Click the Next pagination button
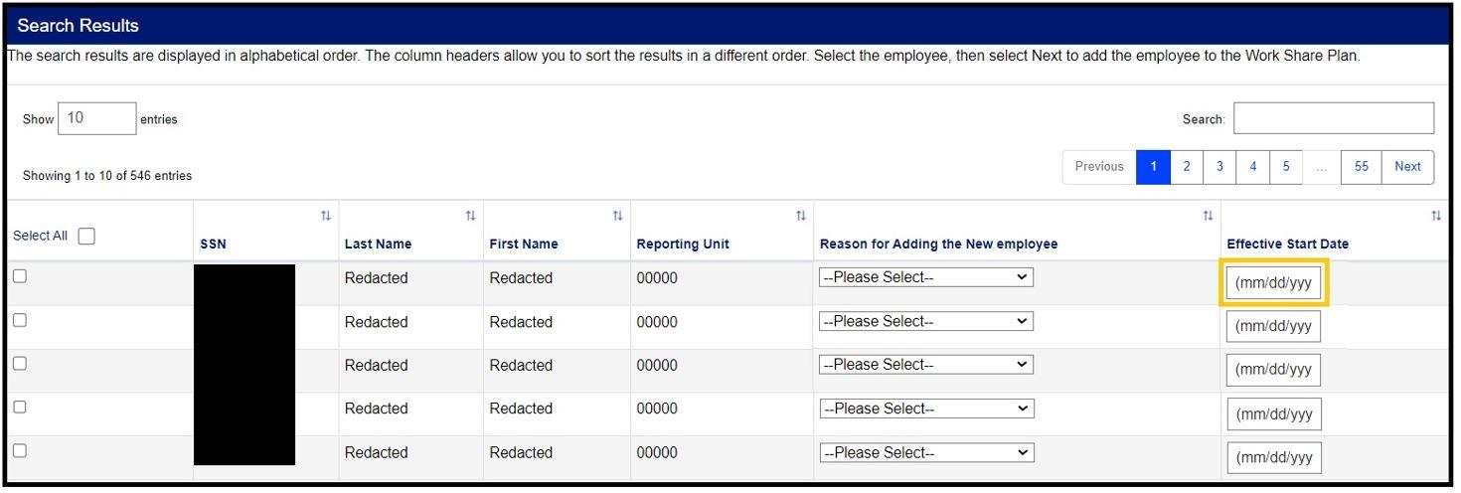Viewport: 1461px width, 493px height. (1407, 167)
